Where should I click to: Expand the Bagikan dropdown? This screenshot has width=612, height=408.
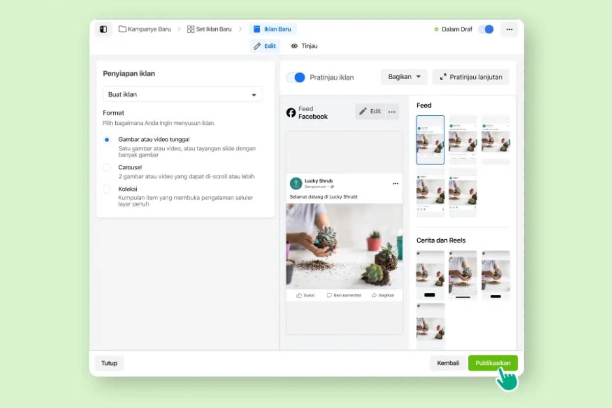click(404, 77)
